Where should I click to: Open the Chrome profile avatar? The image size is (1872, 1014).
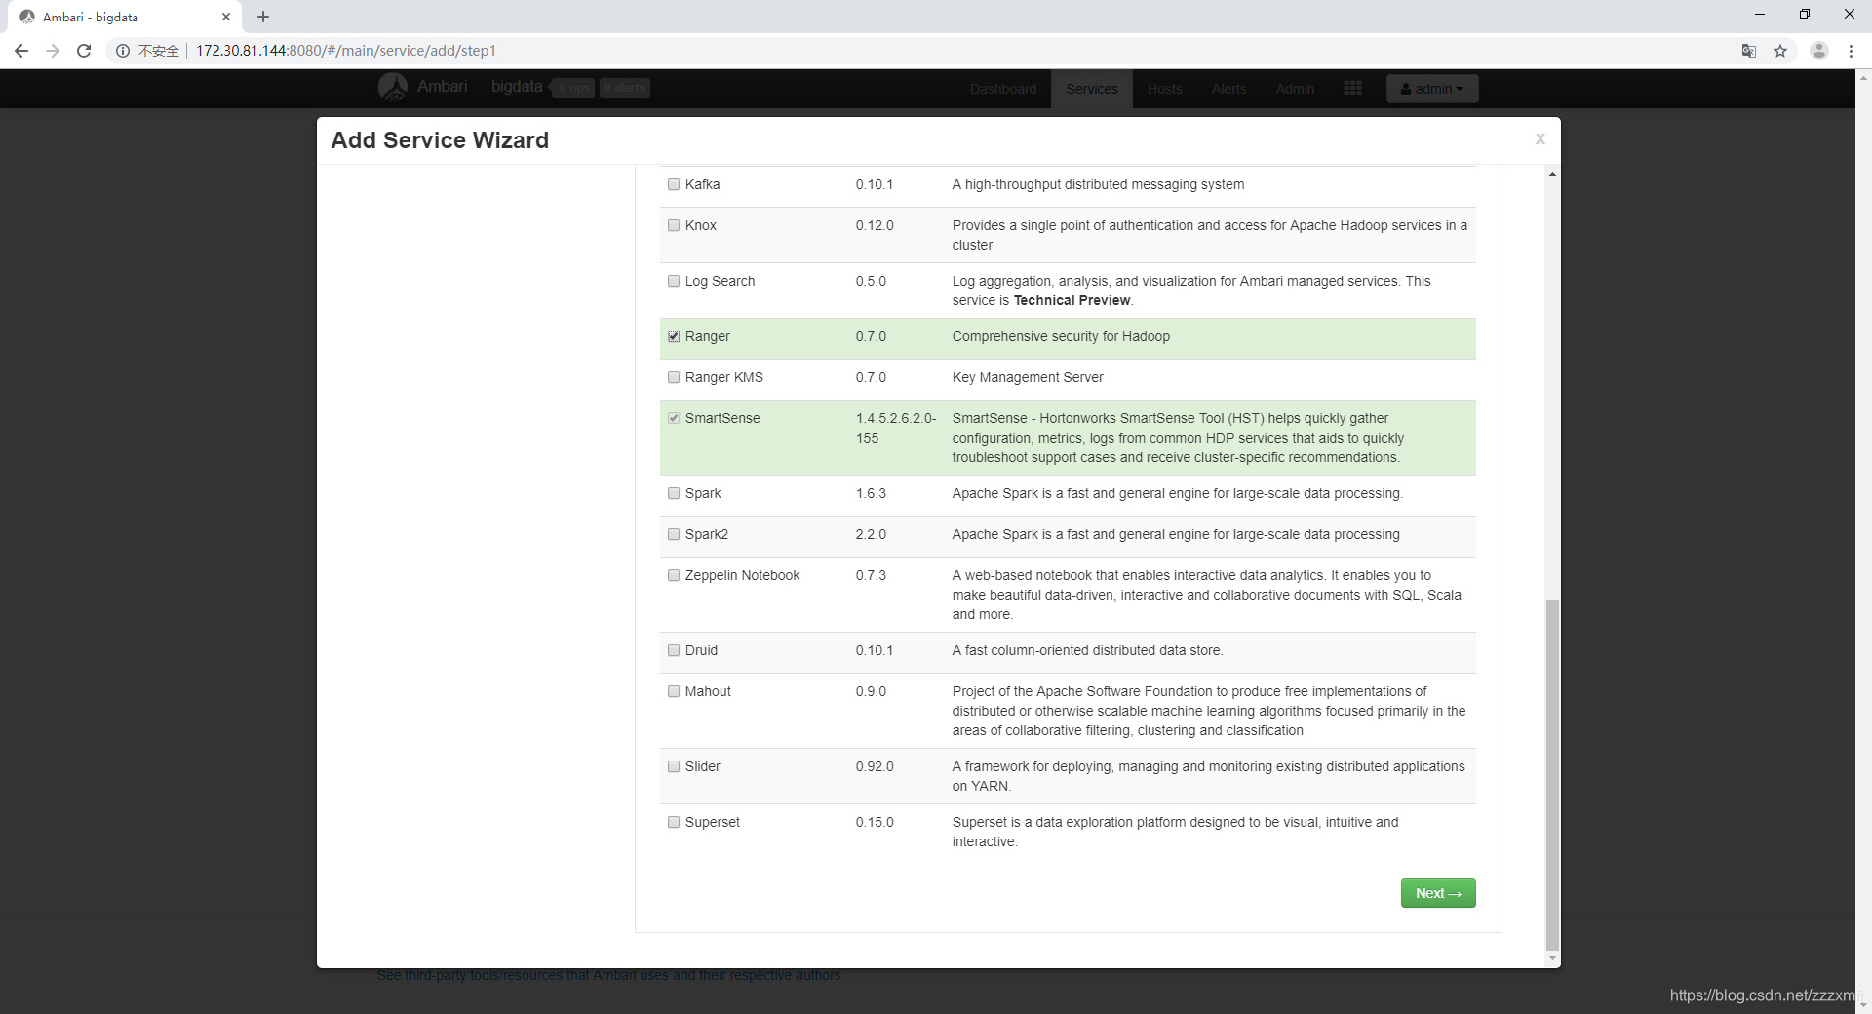pos(1818,51)
